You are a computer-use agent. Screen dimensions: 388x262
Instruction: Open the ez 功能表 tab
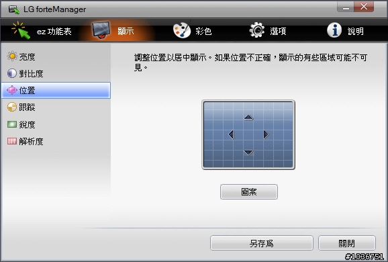tap(42, 31)
